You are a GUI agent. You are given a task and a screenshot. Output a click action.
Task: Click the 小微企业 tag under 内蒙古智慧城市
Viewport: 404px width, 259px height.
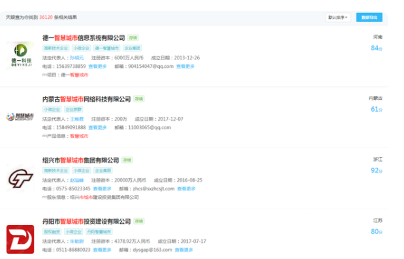click(52, 109)
